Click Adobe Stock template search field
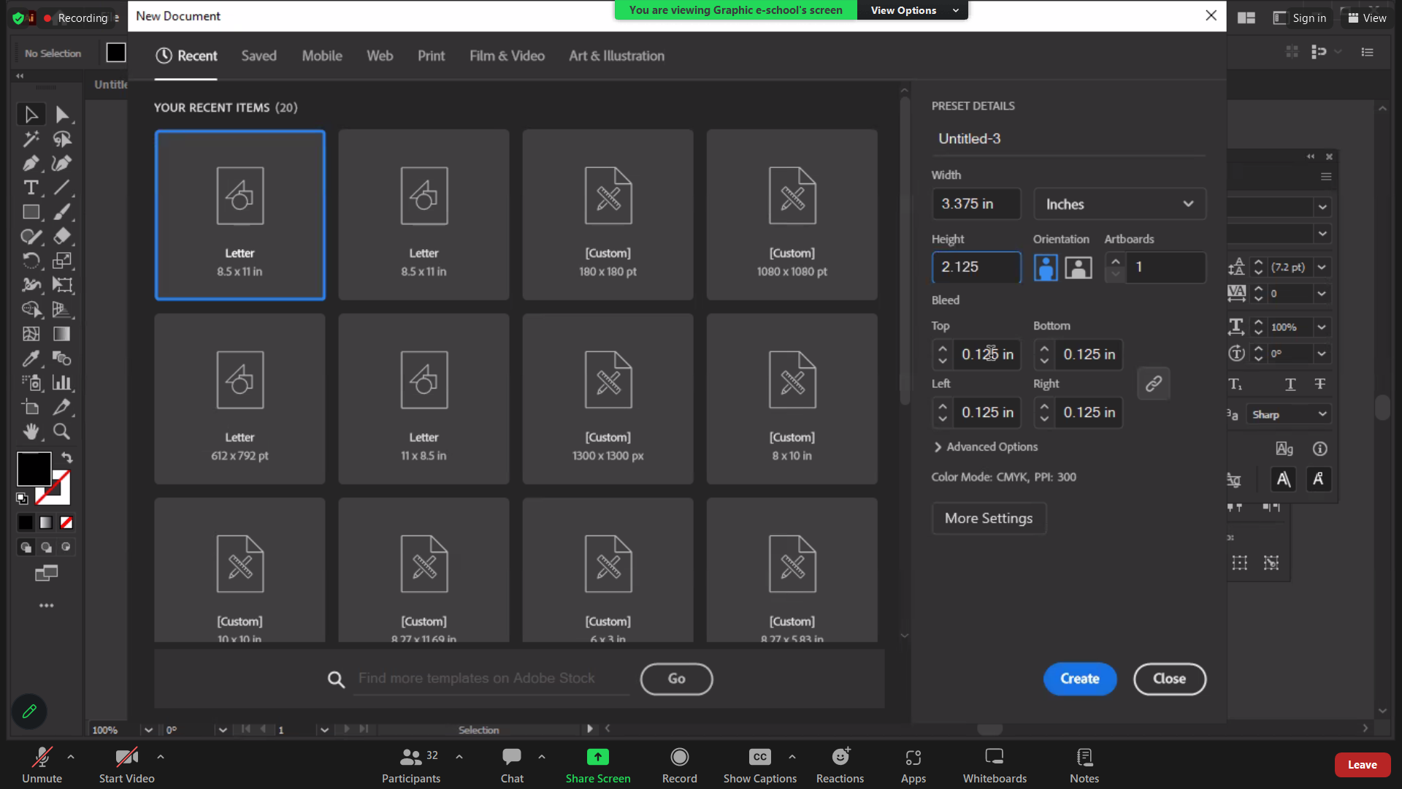 pos(491,679)
